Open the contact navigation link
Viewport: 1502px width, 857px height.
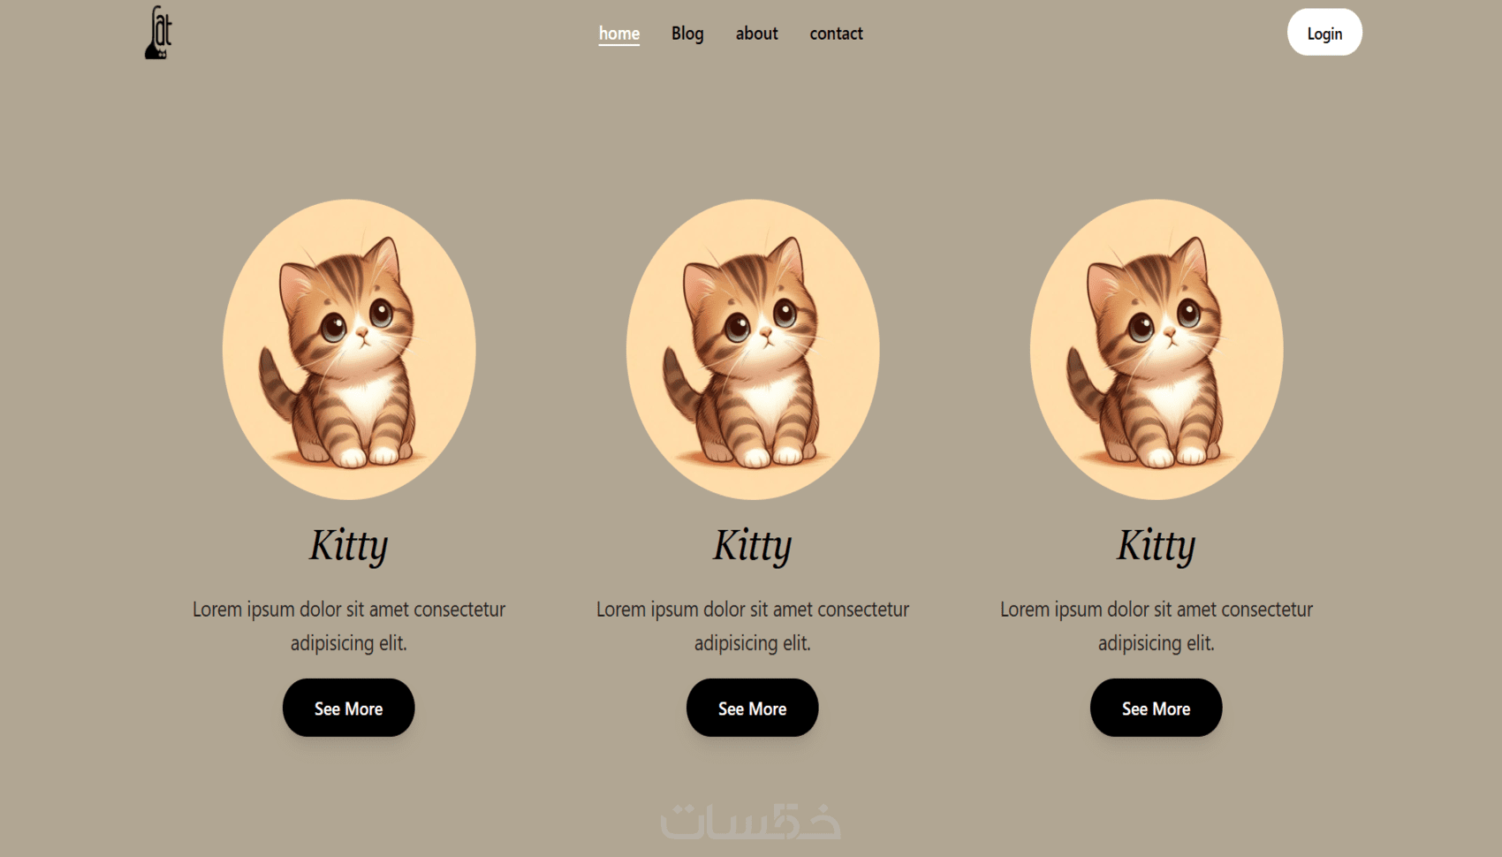836,34
